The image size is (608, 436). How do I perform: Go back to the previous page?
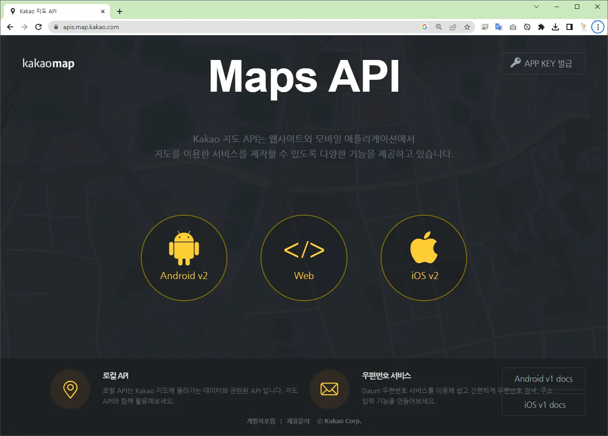(10, 27)
